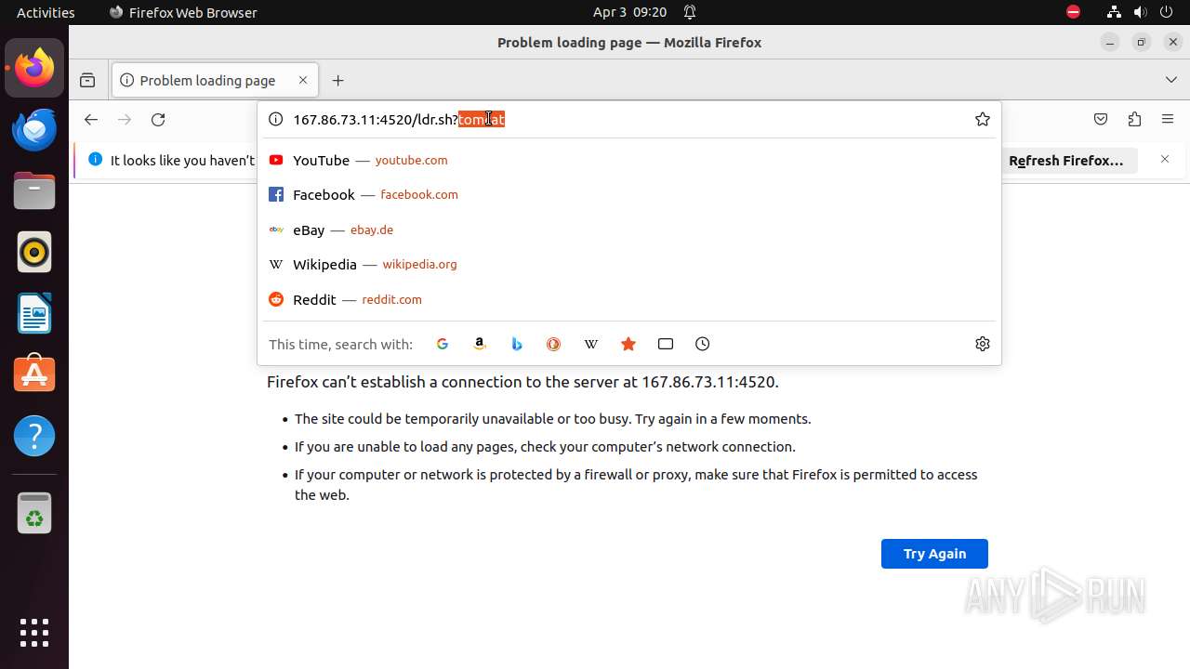Open Firefox View button beside the tabs
The image size is (1190, 669).
(87, 81)
